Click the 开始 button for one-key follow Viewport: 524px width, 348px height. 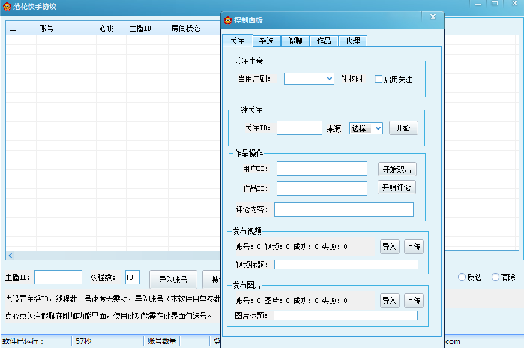click(403, 128)
